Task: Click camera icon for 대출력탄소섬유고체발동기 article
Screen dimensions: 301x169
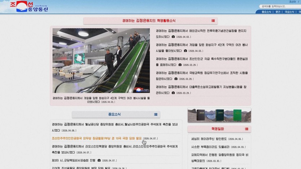Action: (173, 93)
